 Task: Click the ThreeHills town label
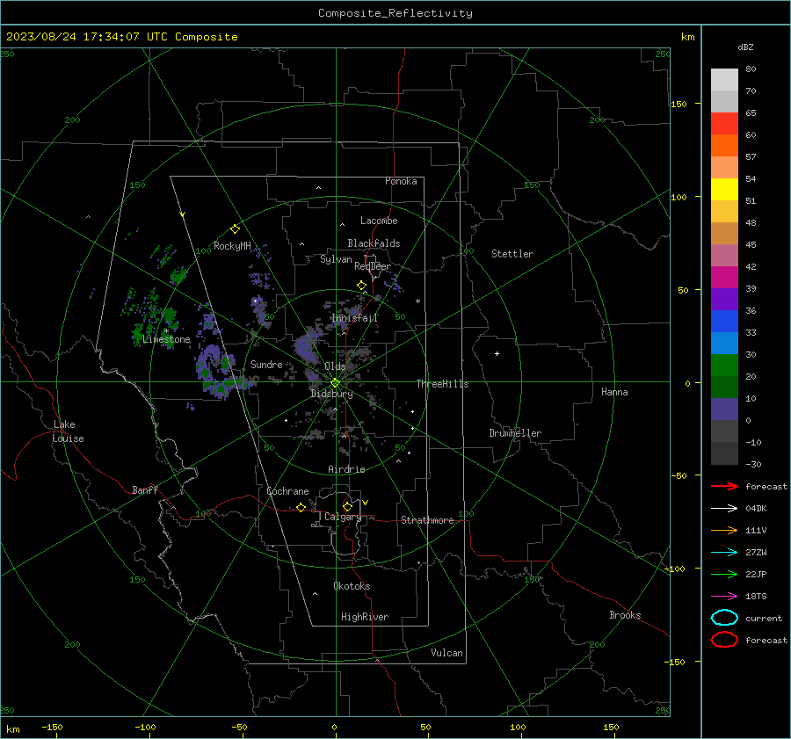click(442, 384)
